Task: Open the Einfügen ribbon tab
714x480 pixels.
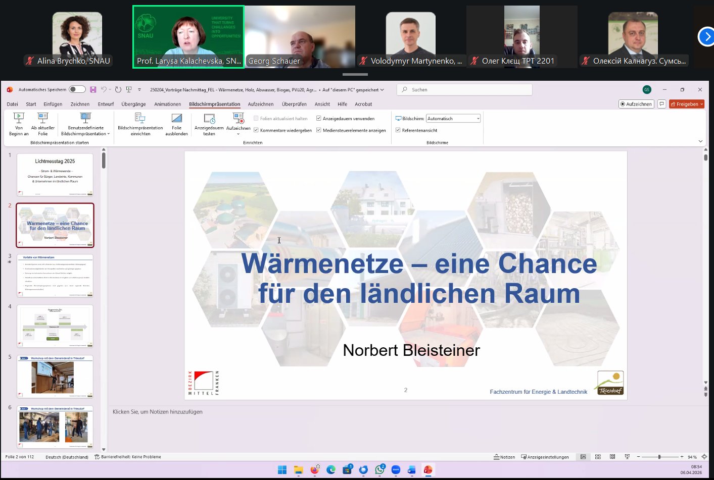Action: pos(53,104)
